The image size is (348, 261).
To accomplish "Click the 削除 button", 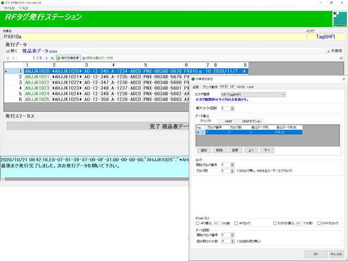I will coord(220,150).
